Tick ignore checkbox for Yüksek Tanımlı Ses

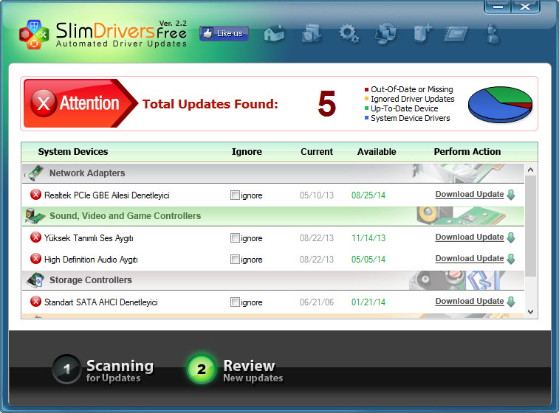(235, 237)
